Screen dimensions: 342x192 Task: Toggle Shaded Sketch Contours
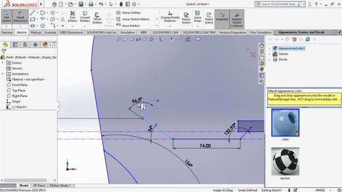pyautogui.click(x=237, y=19)
